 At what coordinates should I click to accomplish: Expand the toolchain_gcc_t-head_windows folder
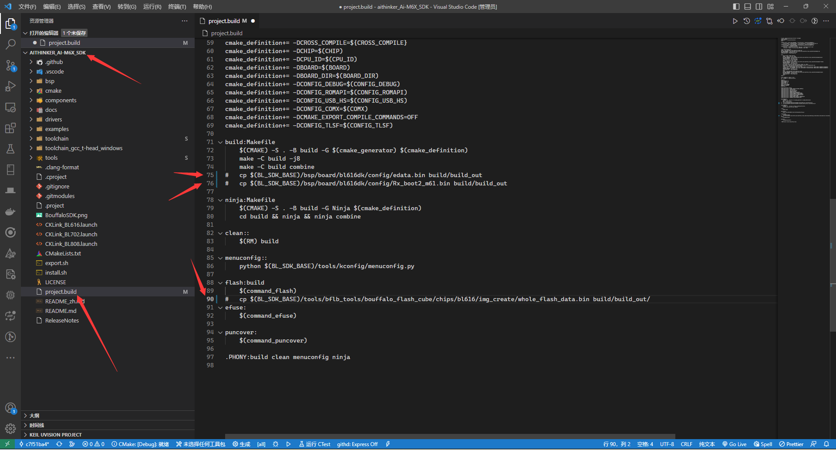[108, 148]
